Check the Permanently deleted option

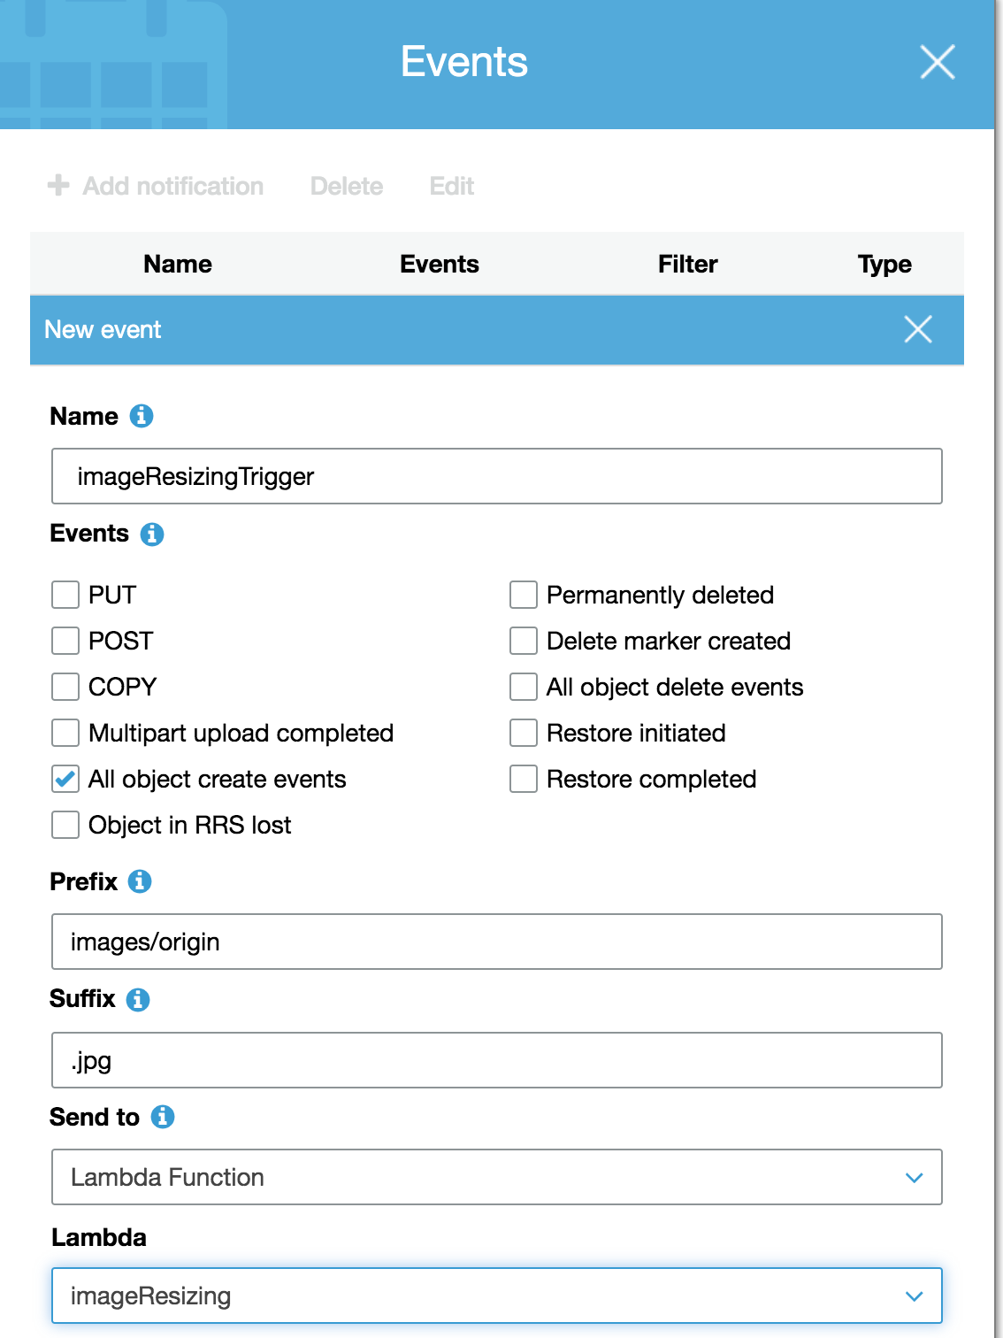point(524,595)
